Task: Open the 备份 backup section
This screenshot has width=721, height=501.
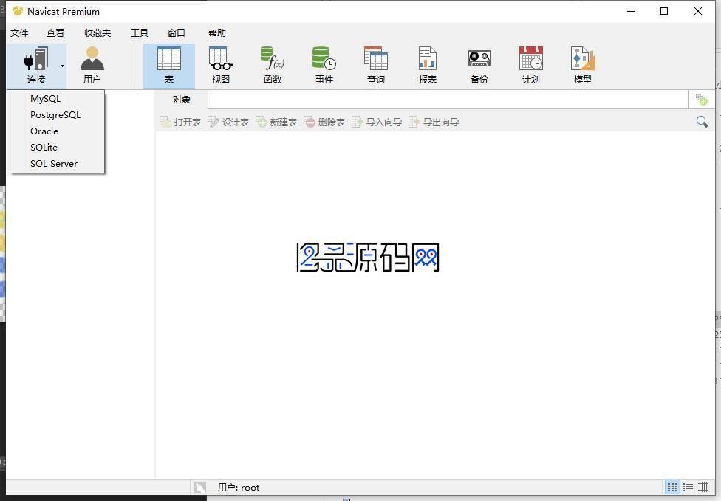Action: tap(479, 65)
